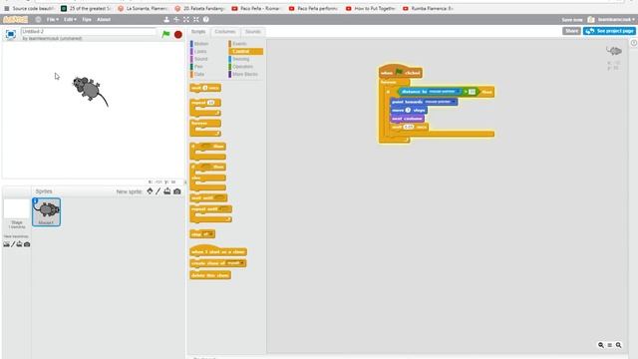Select the Data block category

197,75
